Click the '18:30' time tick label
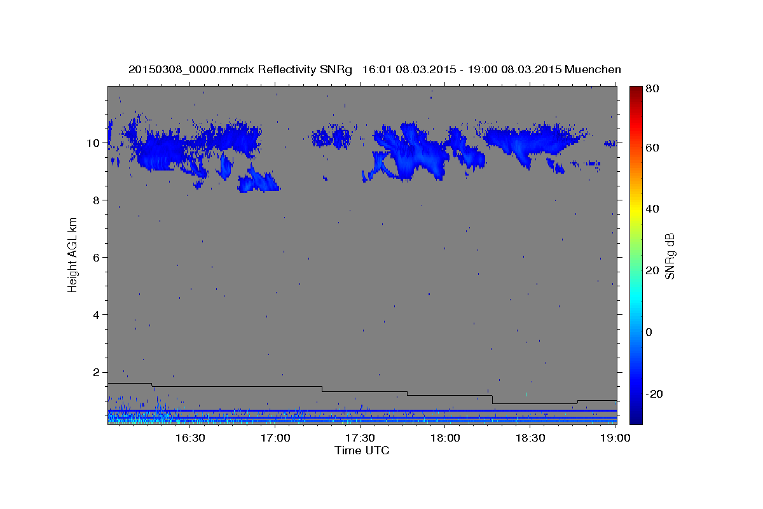The image size is (763, 509). click(x=530, y=438)
